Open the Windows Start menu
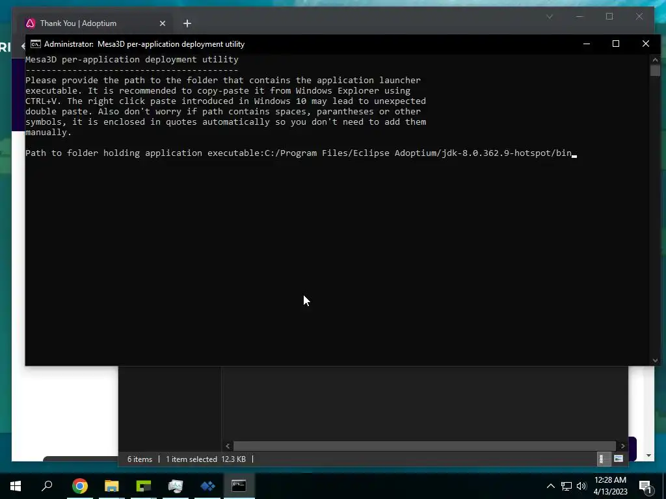 pyautogui.click(x=16, y=486)
